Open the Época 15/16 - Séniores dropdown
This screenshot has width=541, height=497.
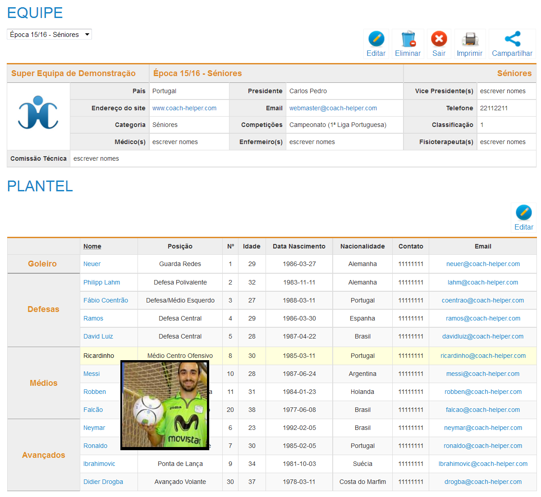tap(49, 35)
